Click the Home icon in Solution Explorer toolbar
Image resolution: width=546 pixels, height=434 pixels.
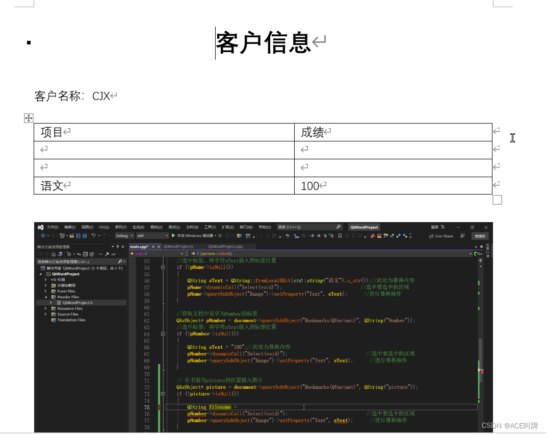click(x=54, y=254)
